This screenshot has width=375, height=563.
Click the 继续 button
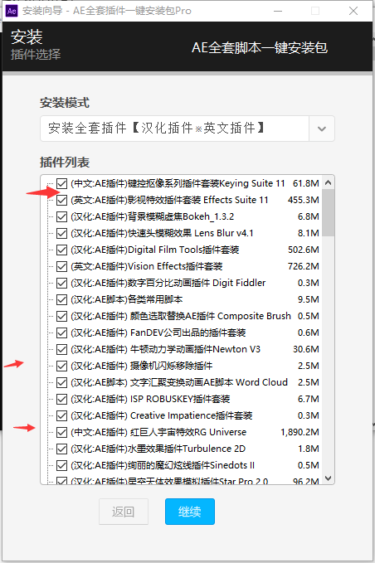tap(190, 512)
